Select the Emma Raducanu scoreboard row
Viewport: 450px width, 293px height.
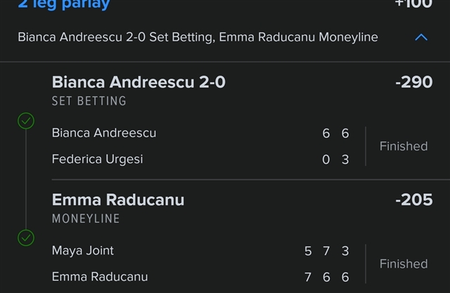(x=200, y=277)
